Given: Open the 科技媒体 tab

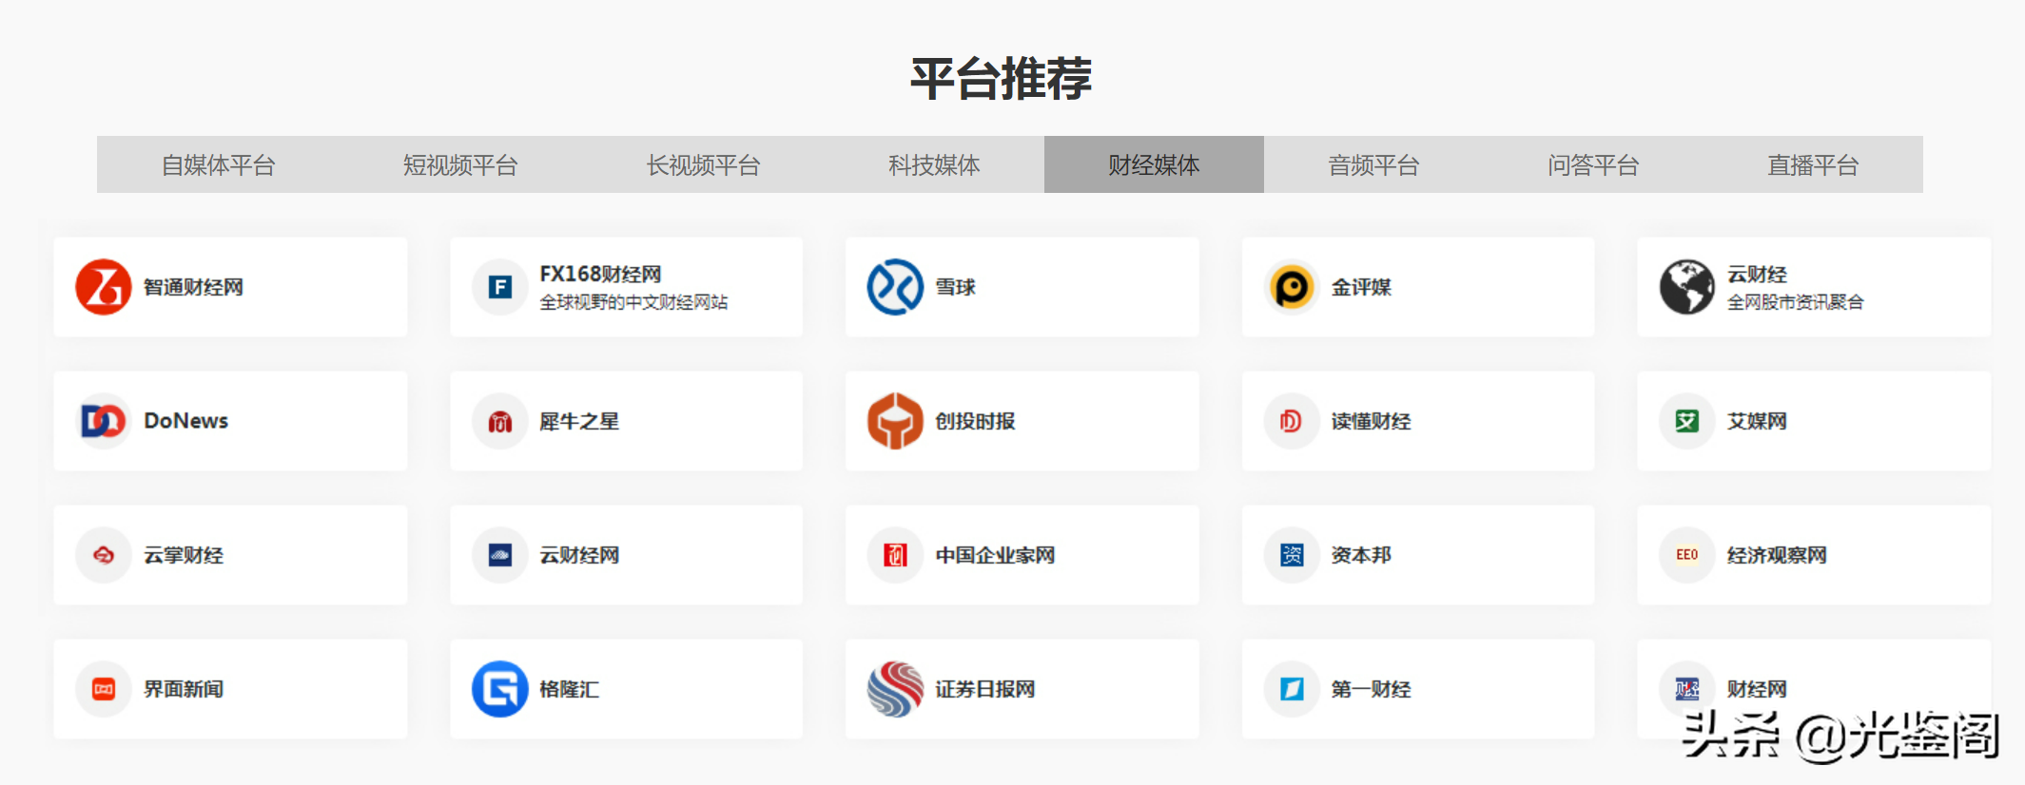Looking at the screenshot, I should click(934, 165).
